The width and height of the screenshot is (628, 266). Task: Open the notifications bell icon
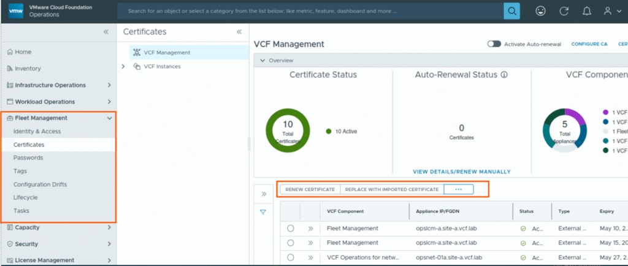click(587, 11)
